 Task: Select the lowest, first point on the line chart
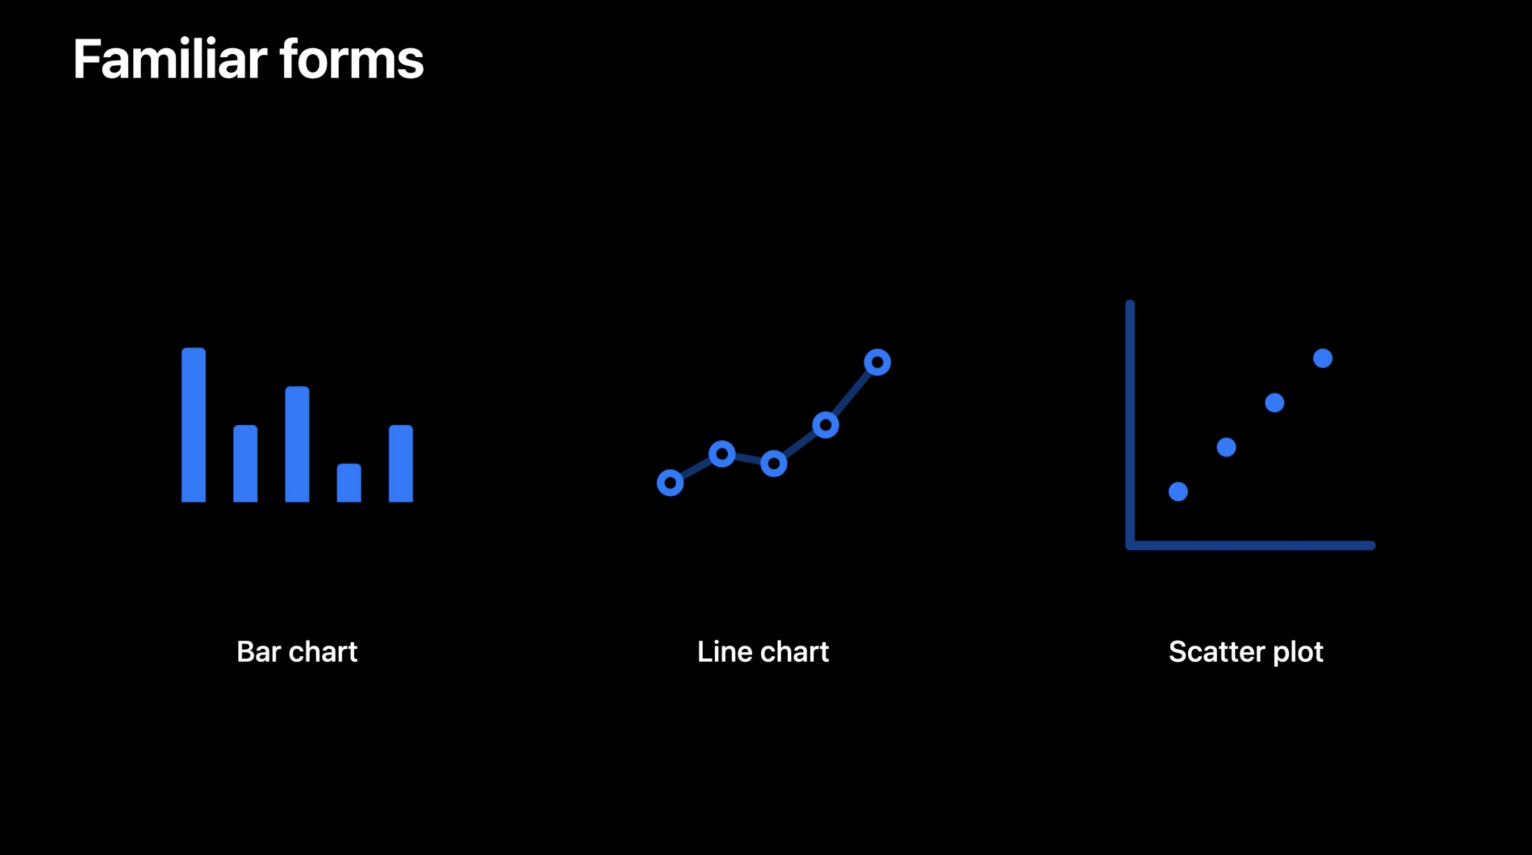(670, 483)
